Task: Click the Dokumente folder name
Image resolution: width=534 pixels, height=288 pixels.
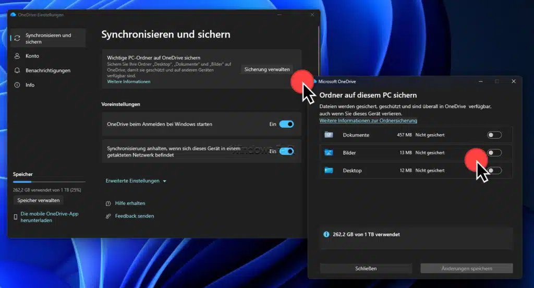Action: 356,135
